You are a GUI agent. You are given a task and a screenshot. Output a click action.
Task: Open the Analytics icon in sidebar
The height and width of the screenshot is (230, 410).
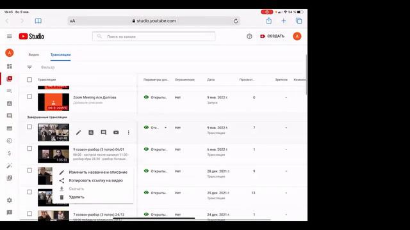pyautogui.click(x=10, y=103)
